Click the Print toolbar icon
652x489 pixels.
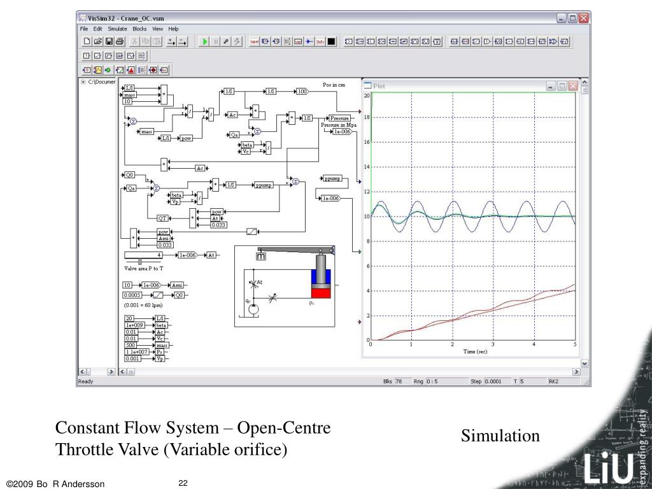pyautogui.click(x=120, y=41)
